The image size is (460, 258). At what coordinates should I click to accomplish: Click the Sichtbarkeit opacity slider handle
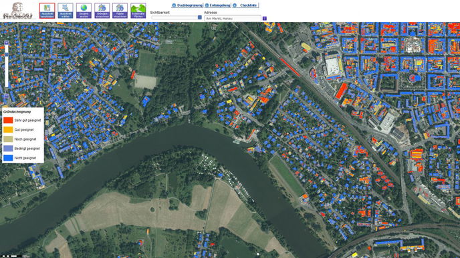(200, 17)
